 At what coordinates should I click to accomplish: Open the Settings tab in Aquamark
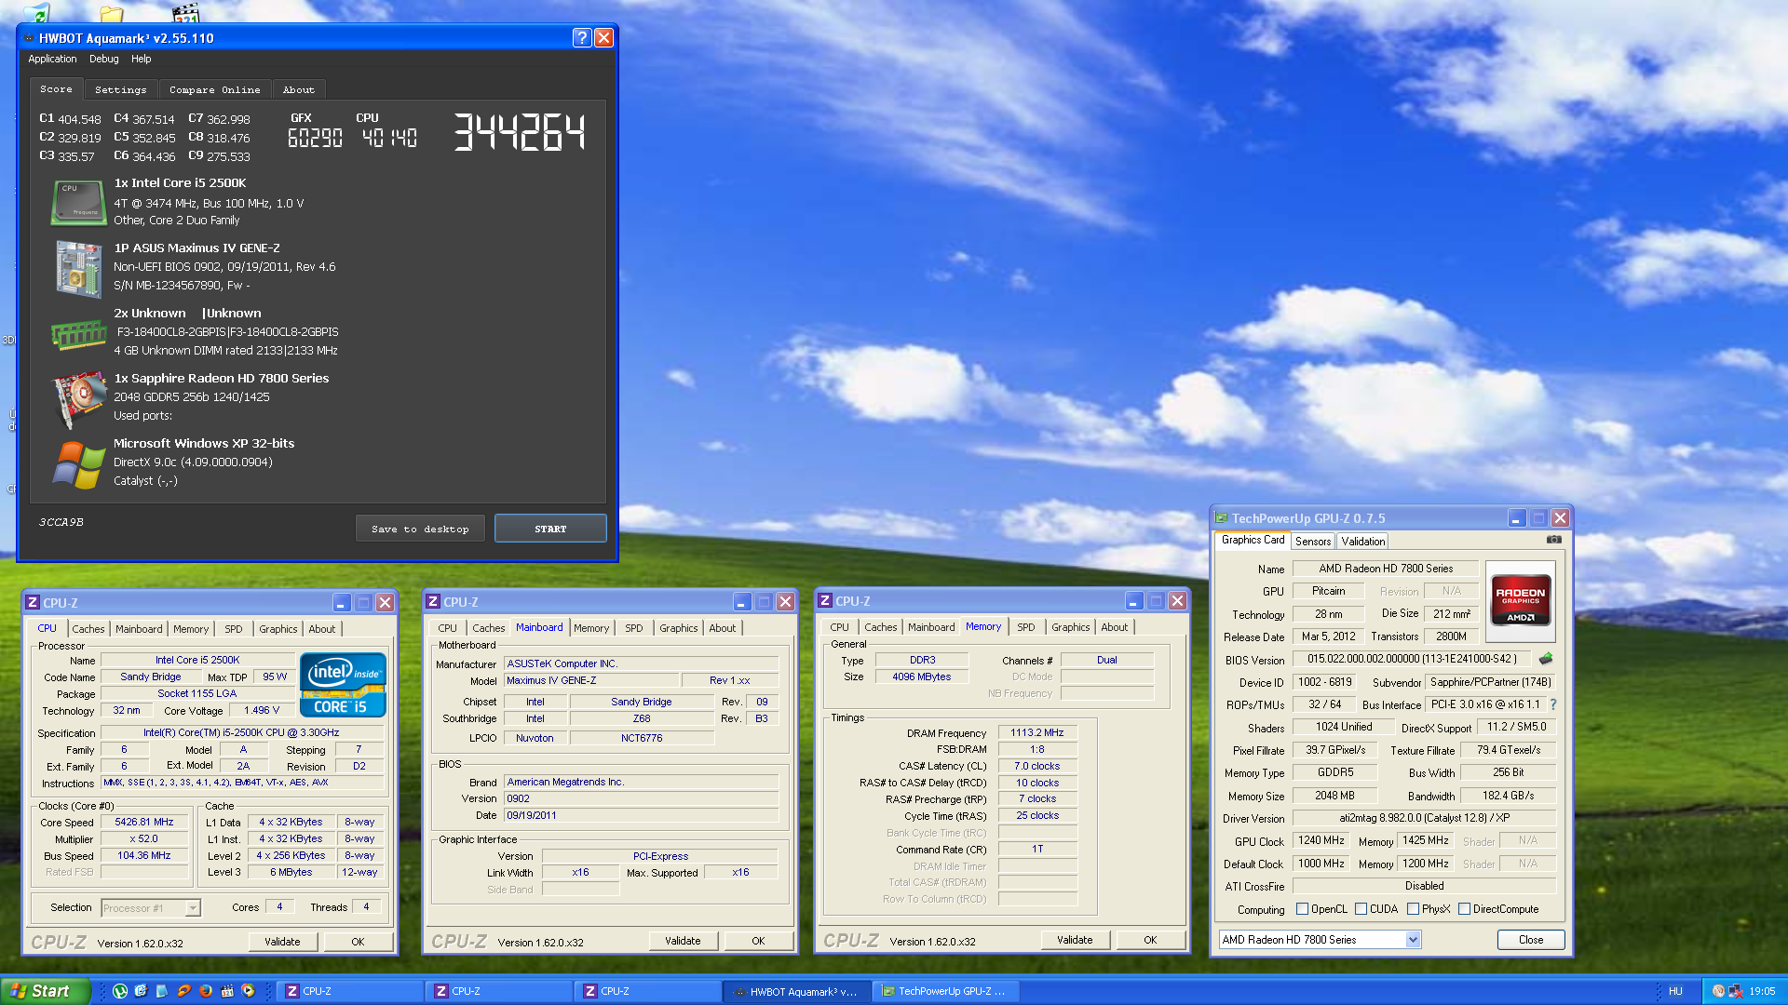pos(120,90)
